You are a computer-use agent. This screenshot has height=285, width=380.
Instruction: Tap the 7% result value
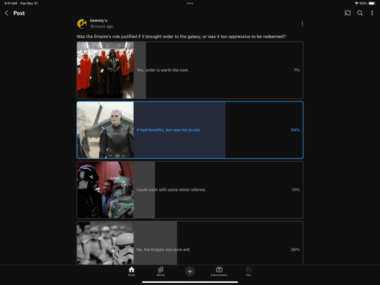(x=297, y=70)
